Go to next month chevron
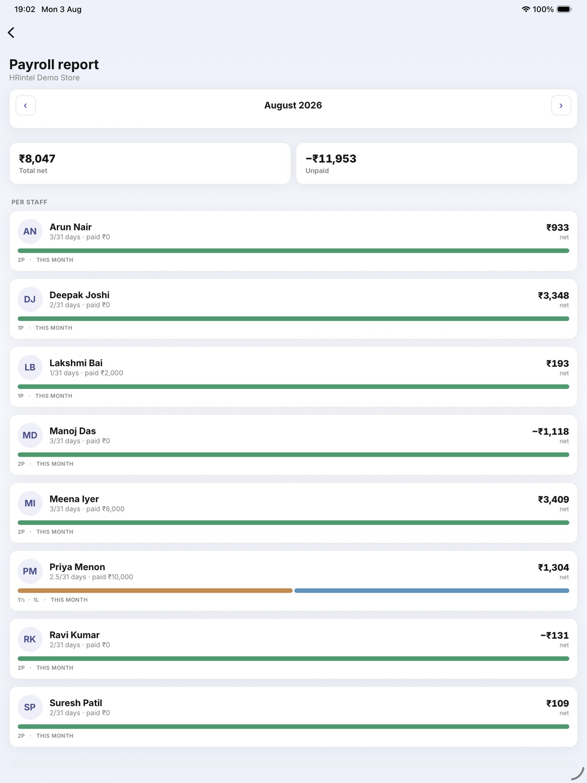587x783 pixels. [x=561, y=106]
